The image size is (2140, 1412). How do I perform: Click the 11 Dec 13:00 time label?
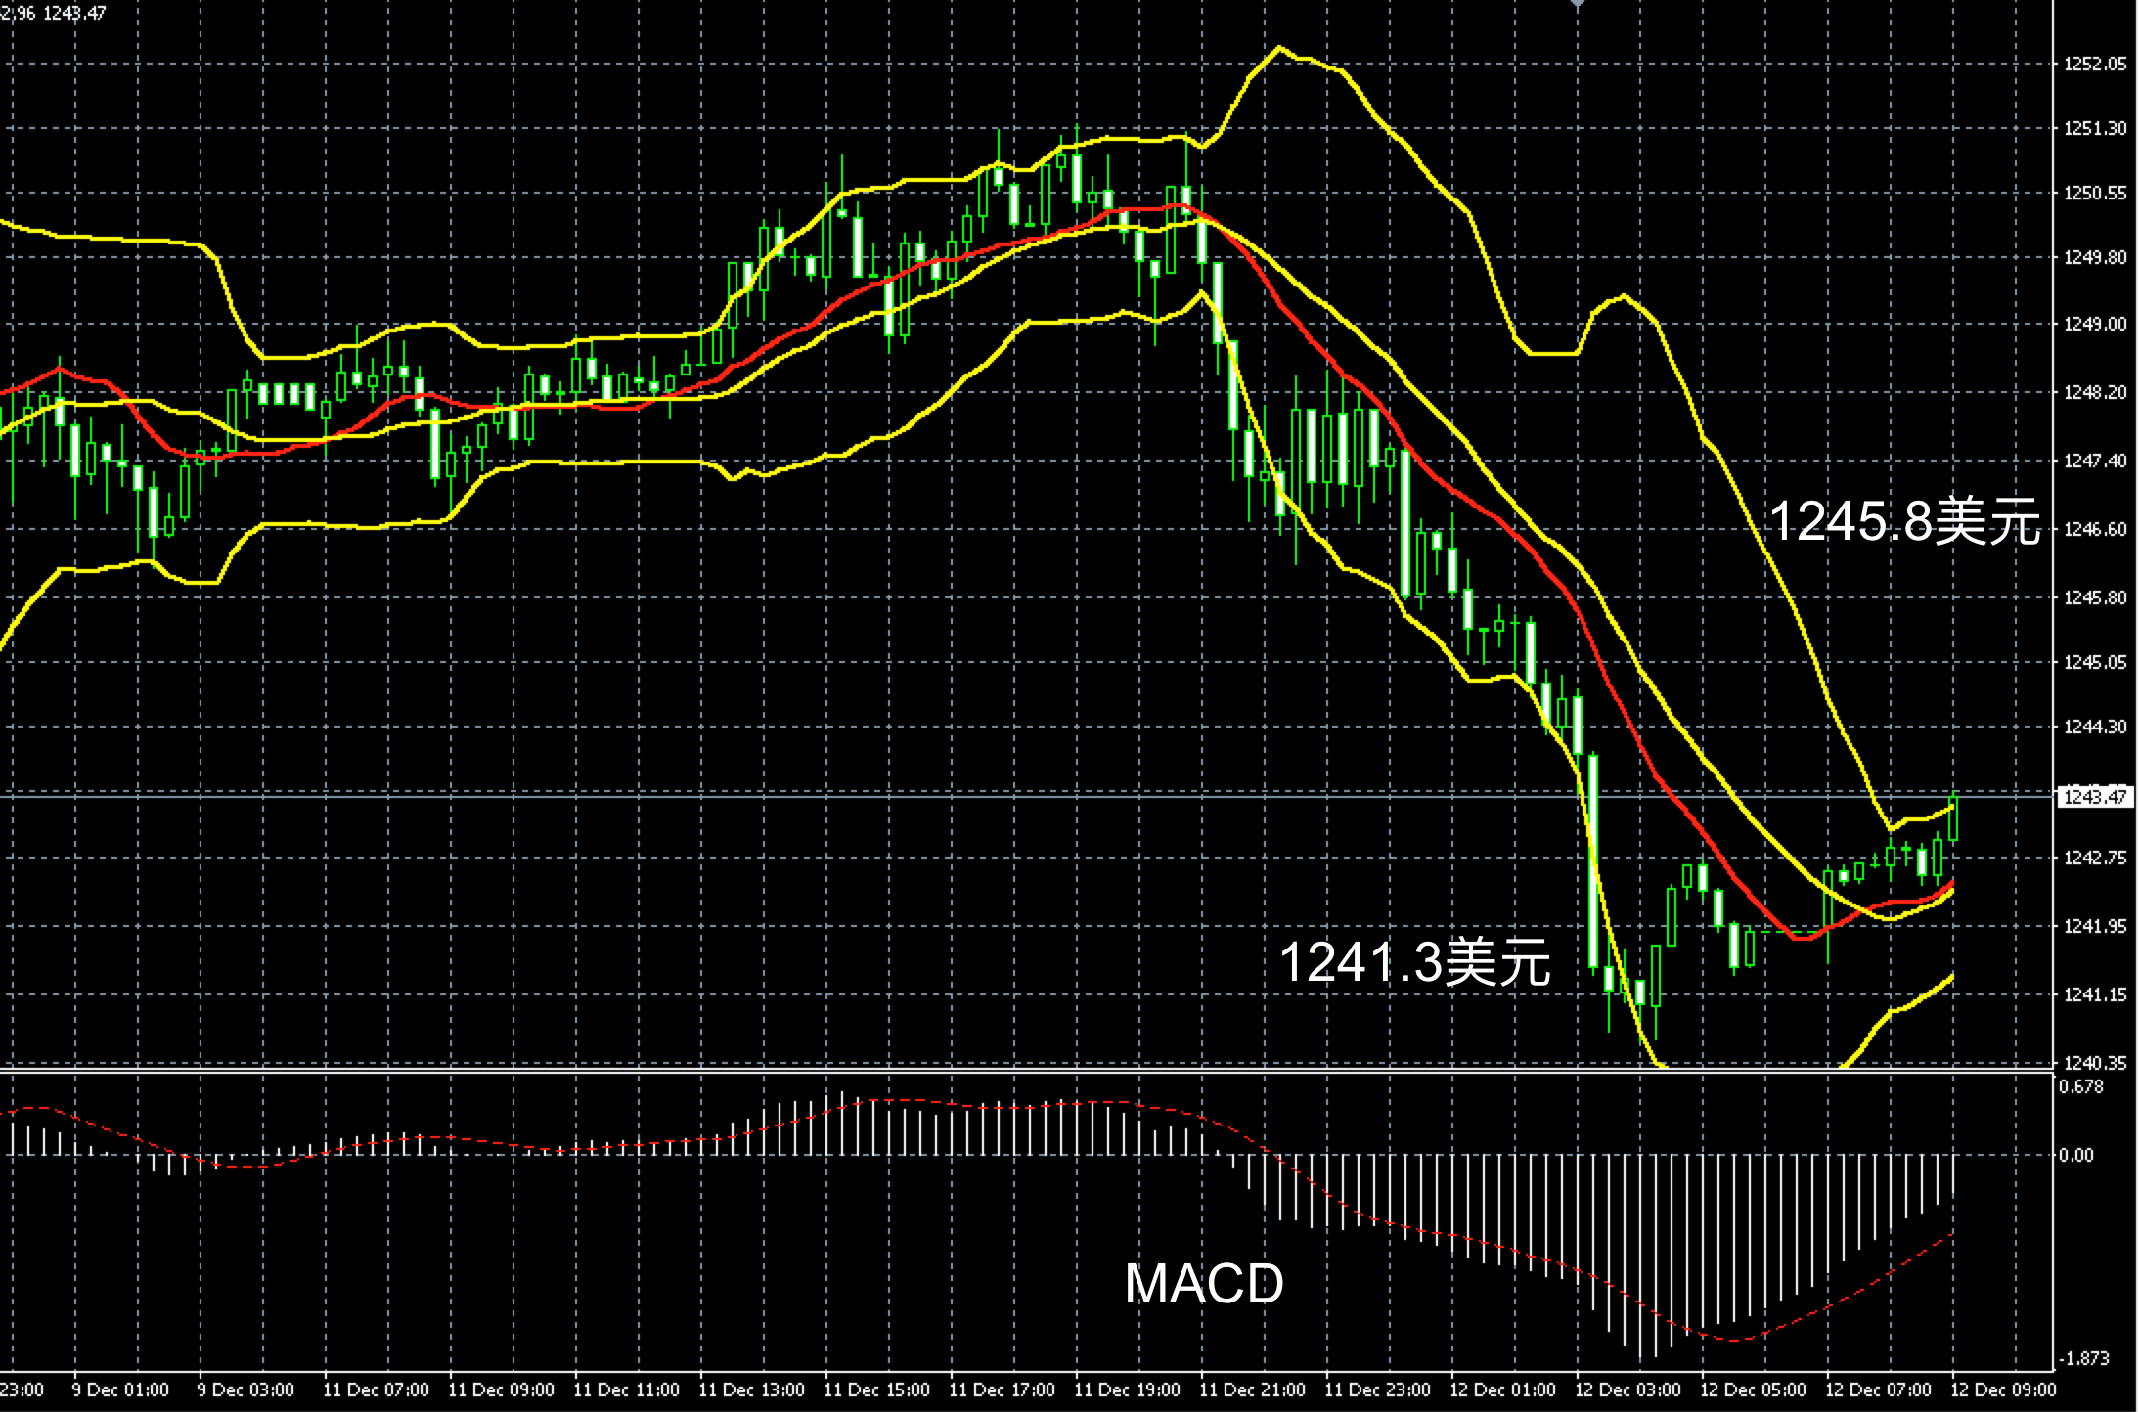pos(751,1390)
